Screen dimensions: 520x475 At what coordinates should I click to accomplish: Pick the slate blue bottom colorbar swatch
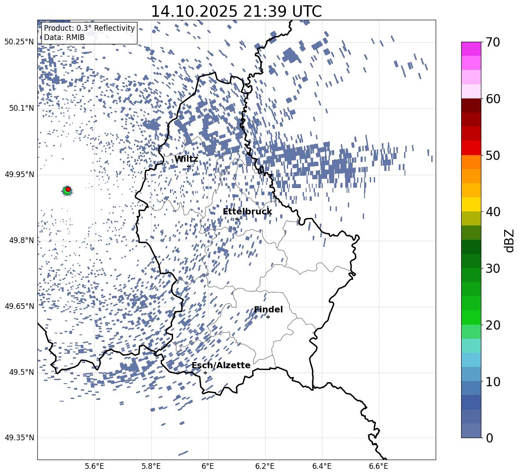pos(471,431)
